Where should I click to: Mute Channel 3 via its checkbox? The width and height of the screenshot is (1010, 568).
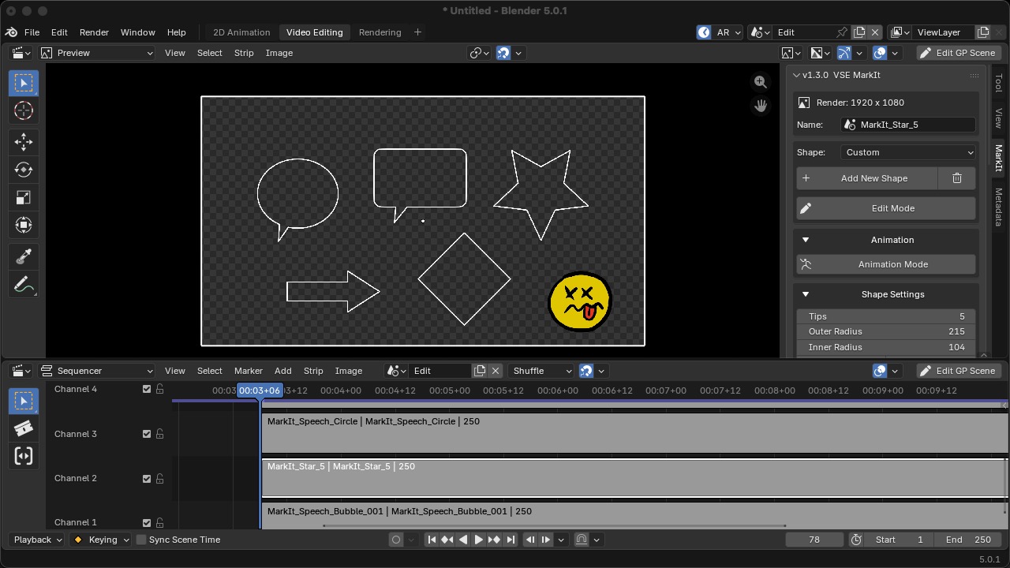147,434
